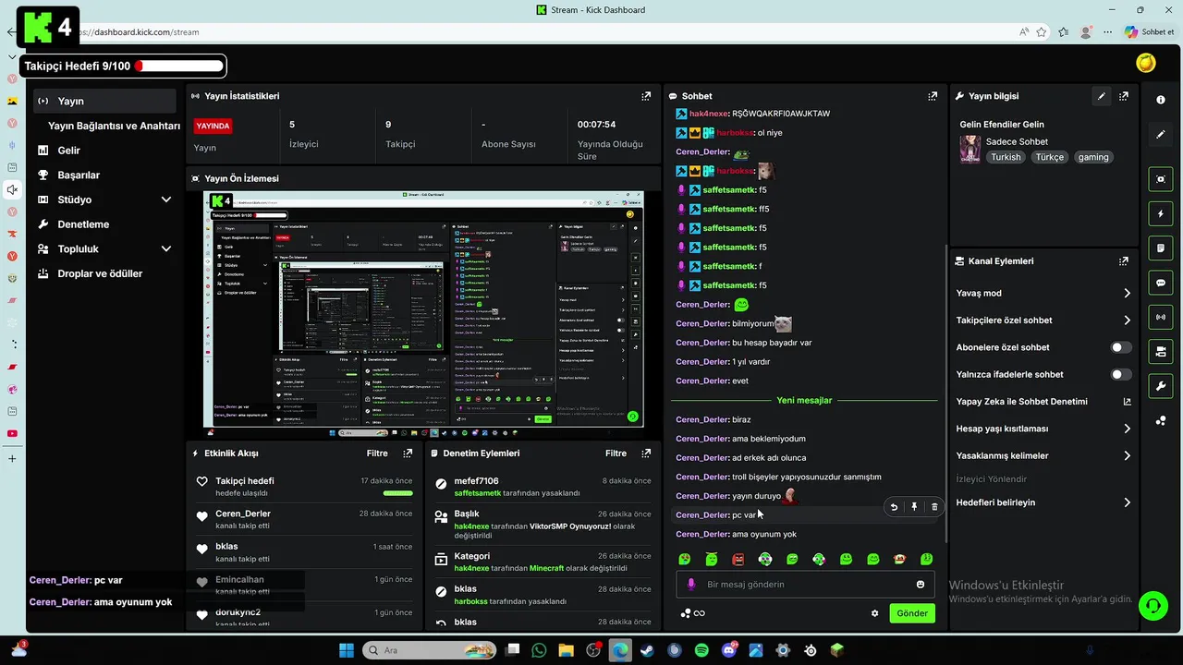Open Hedefleri belirleyin chevron
1183x665 pixels.
tap(1127, 502)
